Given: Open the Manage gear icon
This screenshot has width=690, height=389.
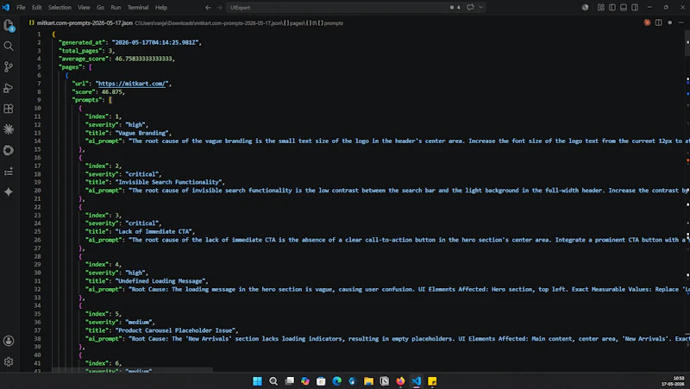Looking at the screenshot, I should coord(9,361).
